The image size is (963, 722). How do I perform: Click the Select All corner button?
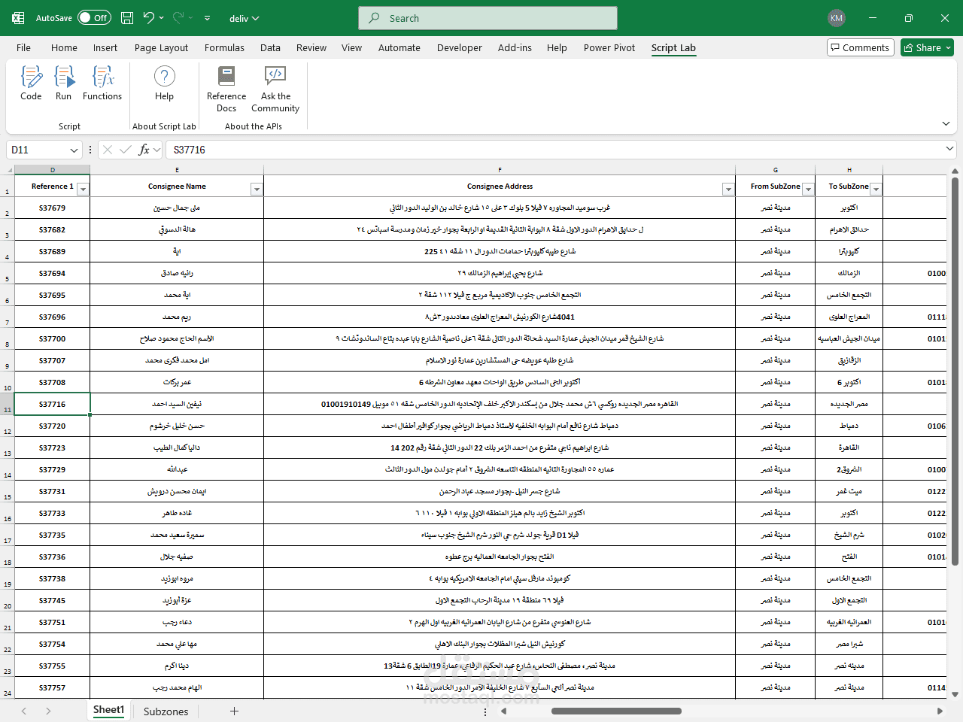click(x=8, y=170)
